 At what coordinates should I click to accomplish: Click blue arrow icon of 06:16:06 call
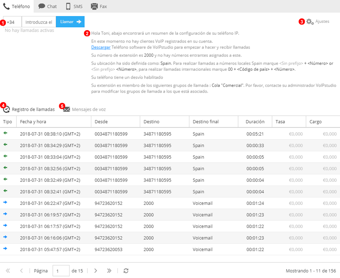(5, 237)
